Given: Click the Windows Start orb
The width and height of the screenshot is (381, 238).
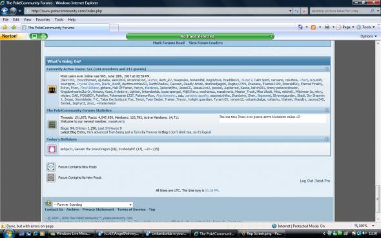Looking at the screenshot, I should [x=9, y=233].
